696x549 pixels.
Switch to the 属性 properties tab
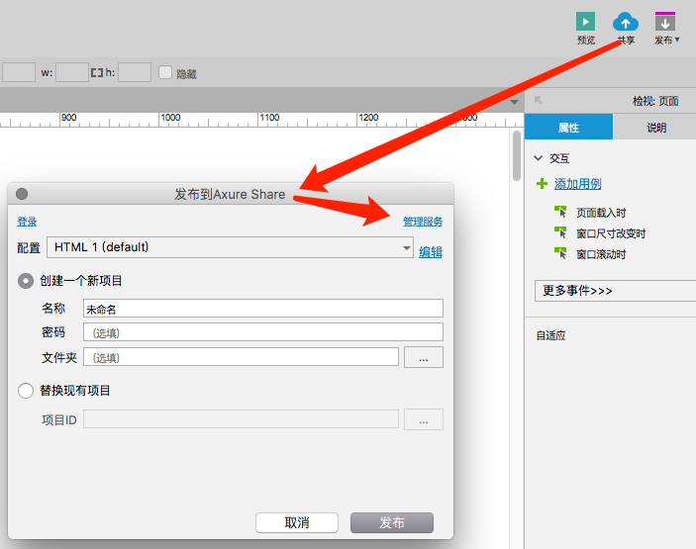[568, 128]
